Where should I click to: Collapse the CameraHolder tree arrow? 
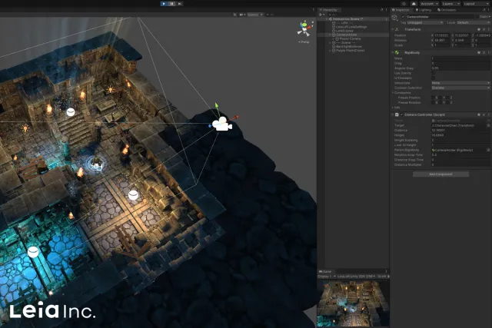(331, 35)
